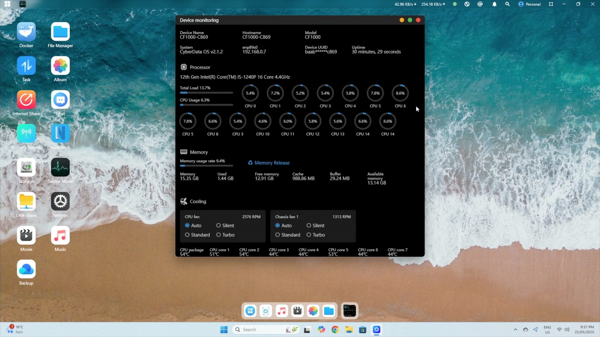Open the top bar search icon
Screen dimensions: 600x337
click(x=507, y=4)
